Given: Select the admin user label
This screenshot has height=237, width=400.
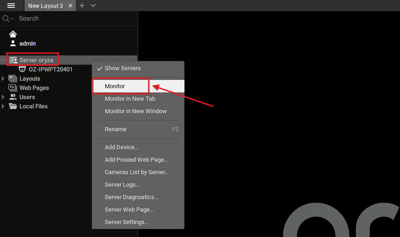Looking at the screenshot, I should coord(27,43).
